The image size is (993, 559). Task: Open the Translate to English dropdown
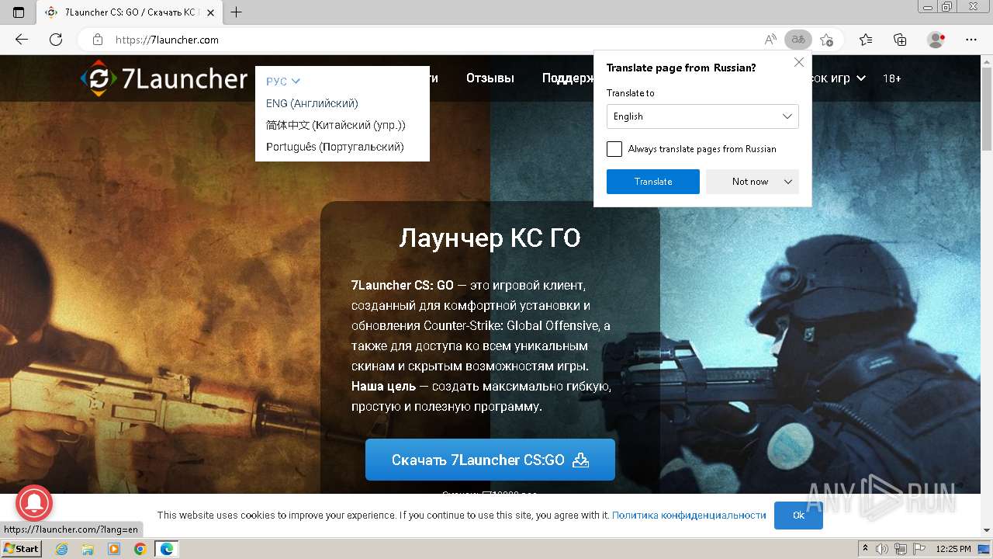(x=702, y=116)
